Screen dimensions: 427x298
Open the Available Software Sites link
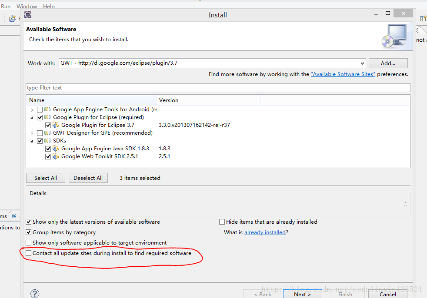(343, 74)
